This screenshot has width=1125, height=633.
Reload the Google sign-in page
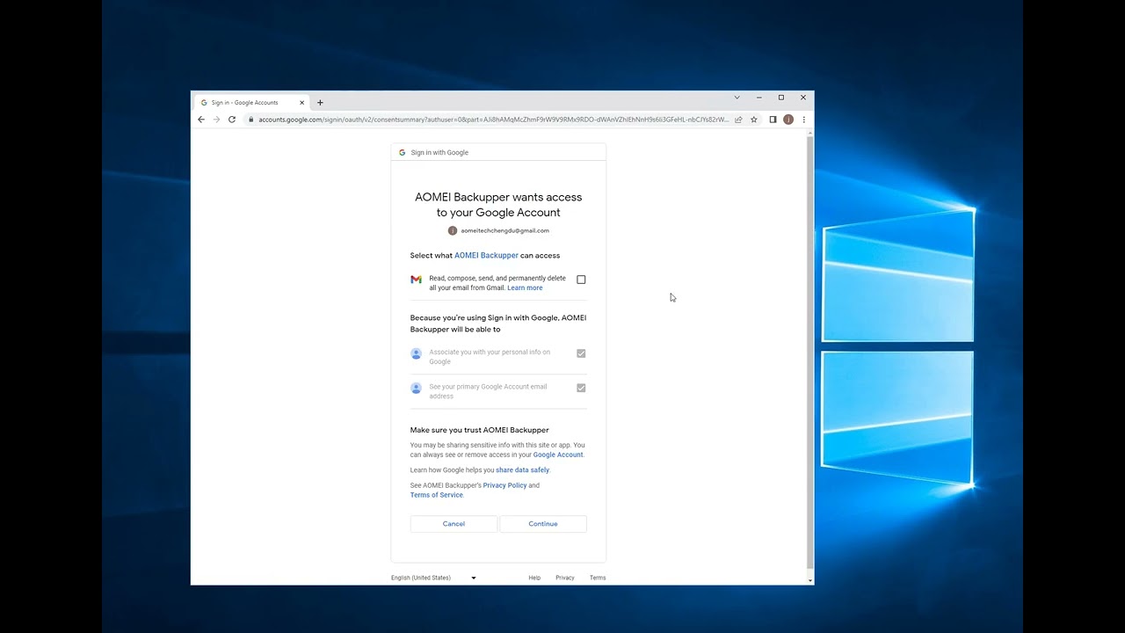(x=232, y=120)
